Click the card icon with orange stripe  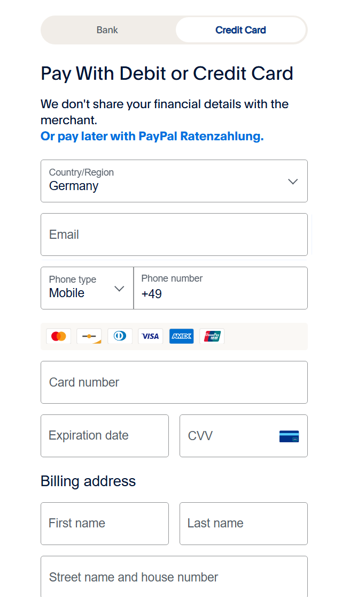pyautogui.click(x=89, y=336)
